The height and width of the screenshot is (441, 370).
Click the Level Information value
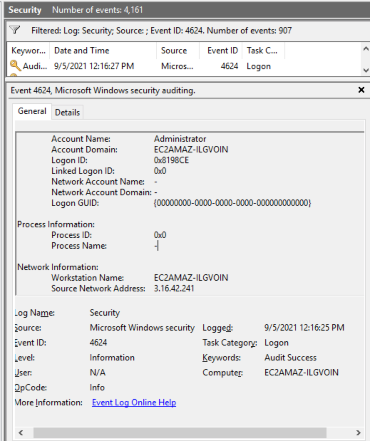[112, 358]
